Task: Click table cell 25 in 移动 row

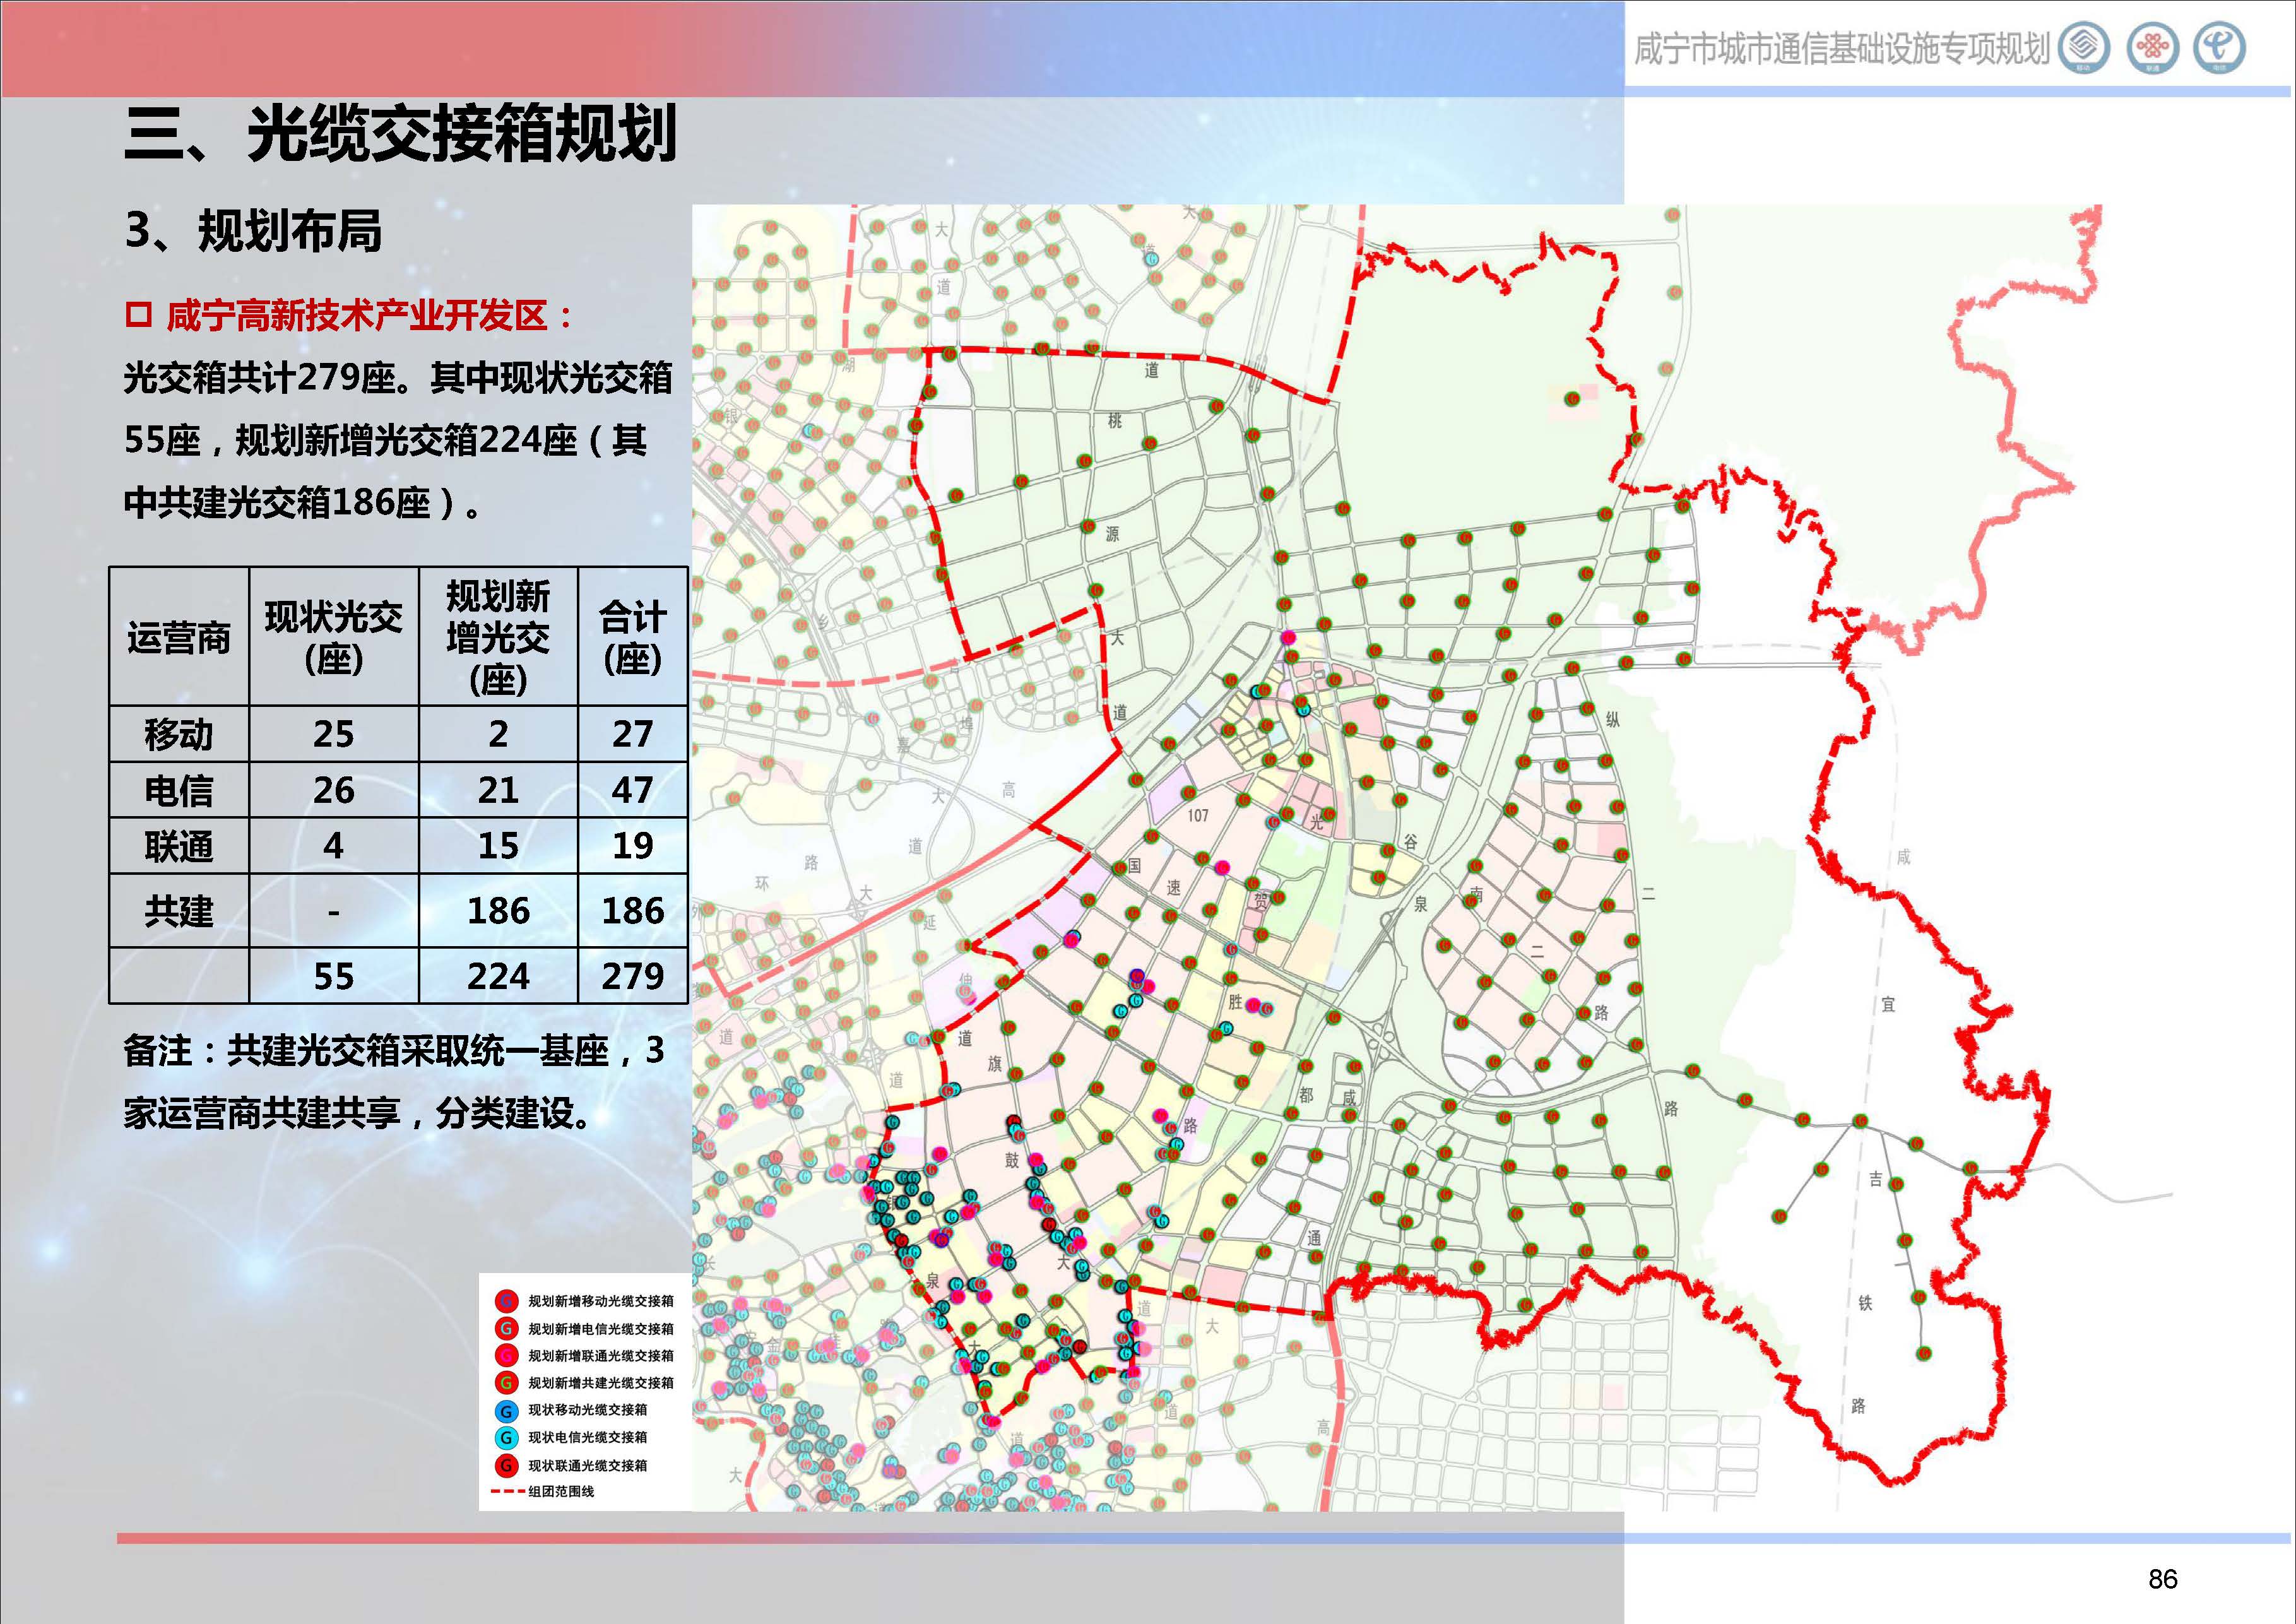Action: click(333, 735)
